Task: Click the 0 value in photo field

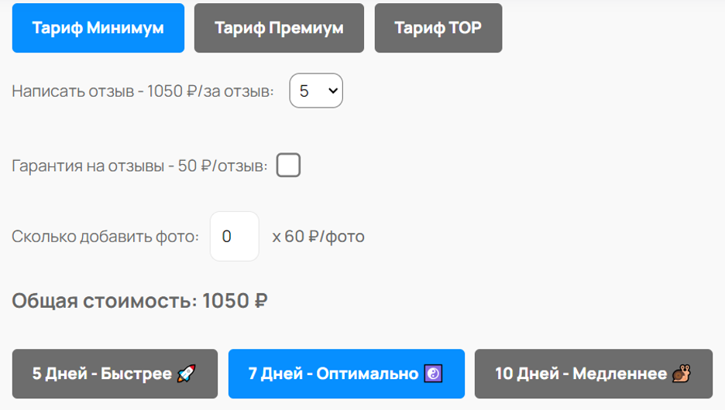Action: (x=226, y=237)
